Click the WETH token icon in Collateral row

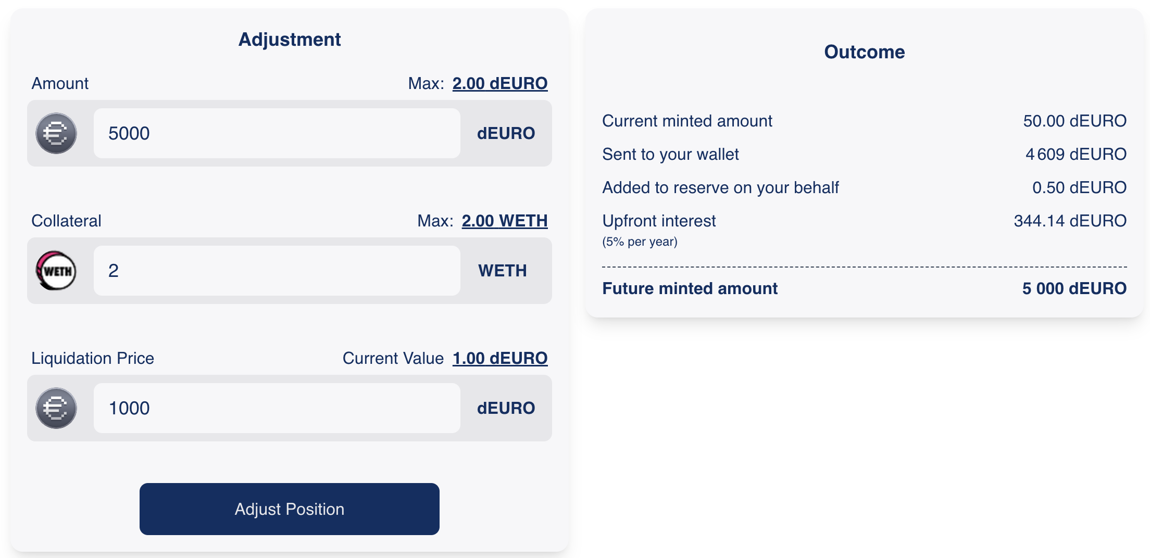pyautogui.click(x=56, y=271)
